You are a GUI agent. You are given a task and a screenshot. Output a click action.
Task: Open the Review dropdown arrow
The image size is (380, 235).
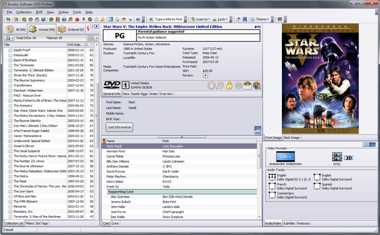(205, 75)
